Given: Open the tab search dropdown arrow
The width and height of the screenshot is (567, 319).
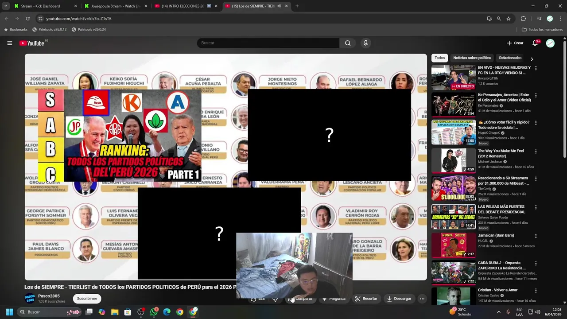Looking at the screenshot, I should point(6,6).
